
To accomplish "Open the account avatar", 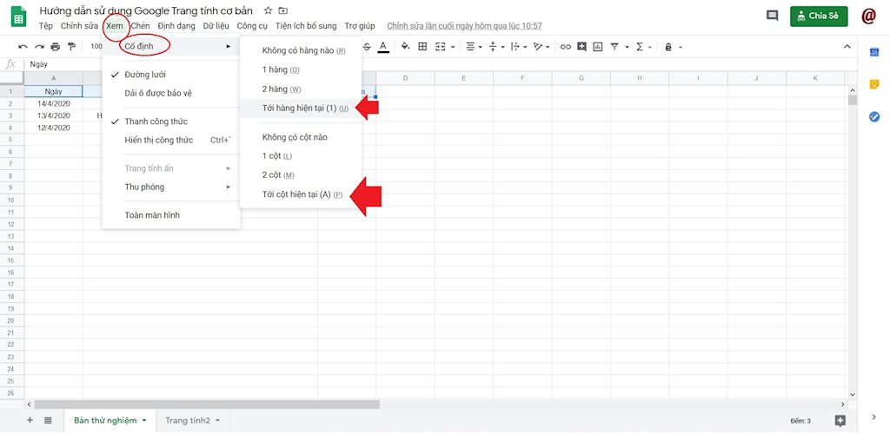I will coord(868,16).
